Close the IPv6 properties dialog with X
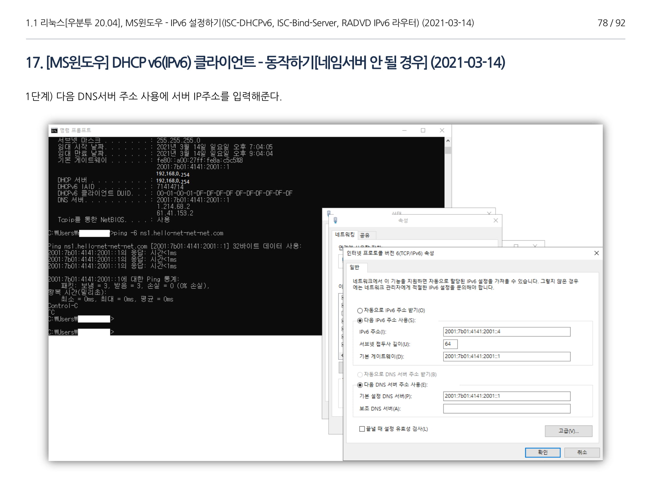This screenshot has width=652, height=489. click(x=596, y=253)
